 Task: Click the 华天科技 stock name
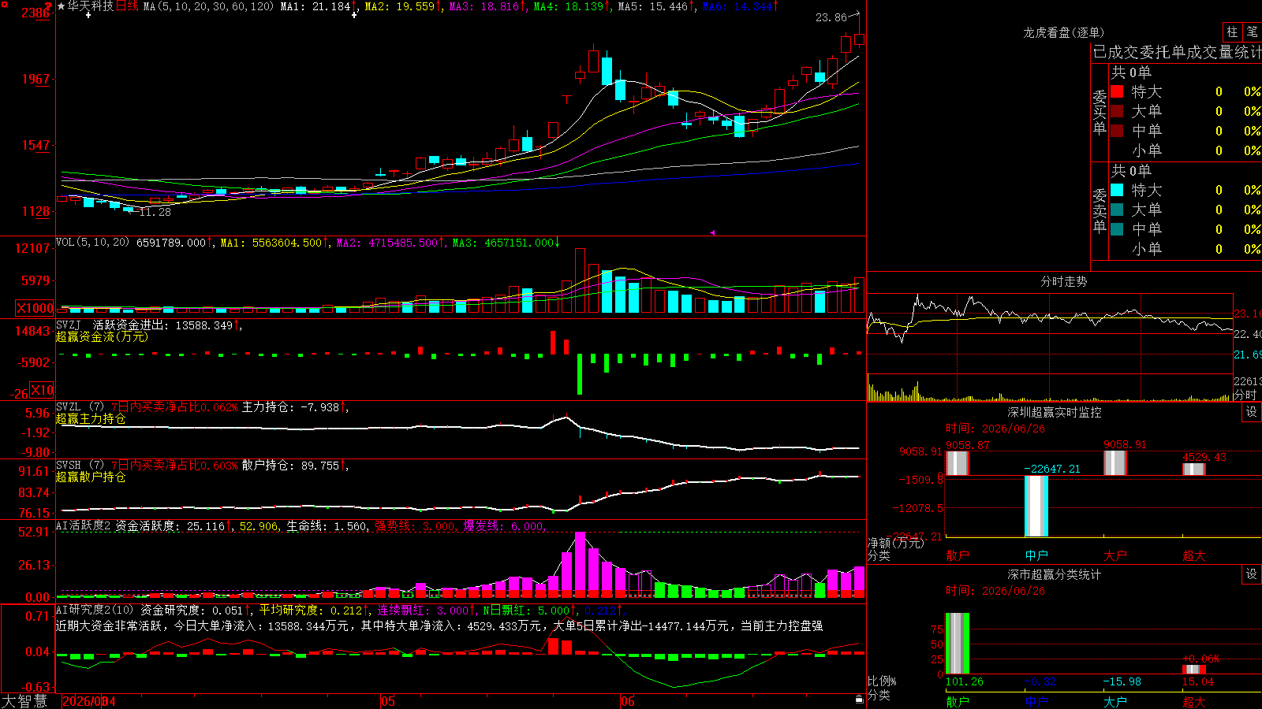click(x=91, y=6)
